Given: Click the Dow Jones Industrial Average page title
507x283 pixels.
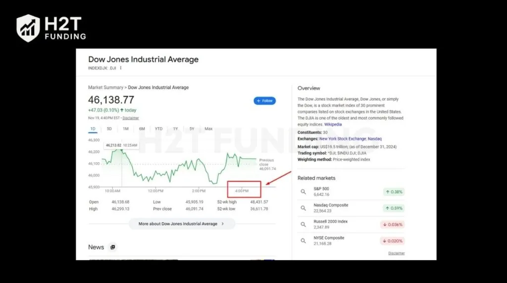Looking at the screenshot, I should click(143, 59).
